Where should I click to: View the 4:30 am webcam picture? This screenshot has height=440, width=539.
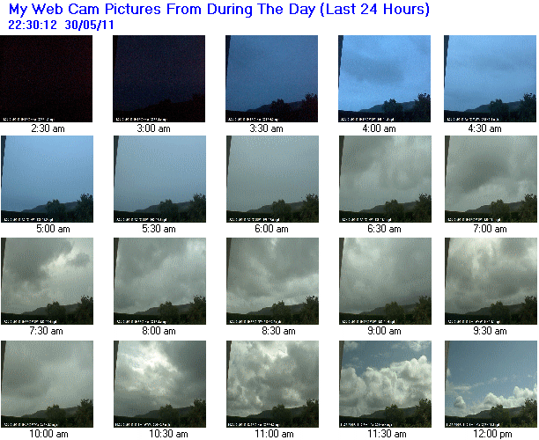click(491, 78)
